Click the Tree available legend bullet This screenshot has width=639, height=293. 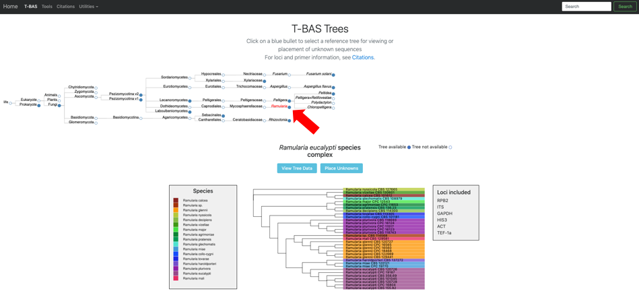pos(409,147)
